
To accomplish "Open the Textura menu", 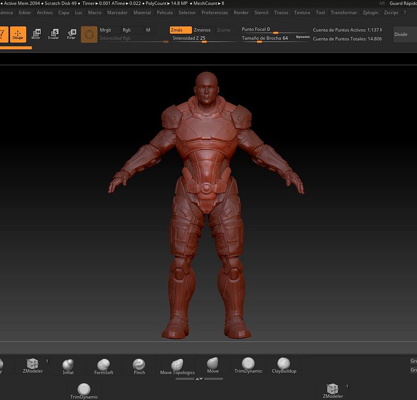I will tap(302, 13).
